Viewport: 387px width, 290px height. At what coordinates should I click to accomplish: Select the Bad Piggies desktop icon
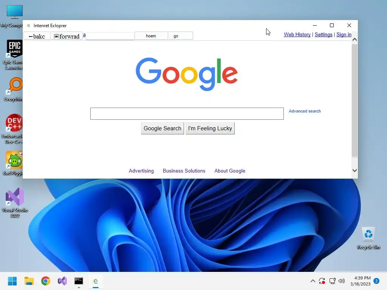pos(13,163)
